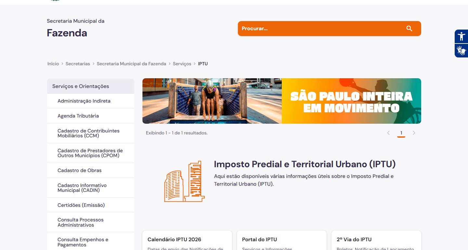Click the Serviços e Orientações sidebar header
468x250 pixels.
tap(91, 86)
